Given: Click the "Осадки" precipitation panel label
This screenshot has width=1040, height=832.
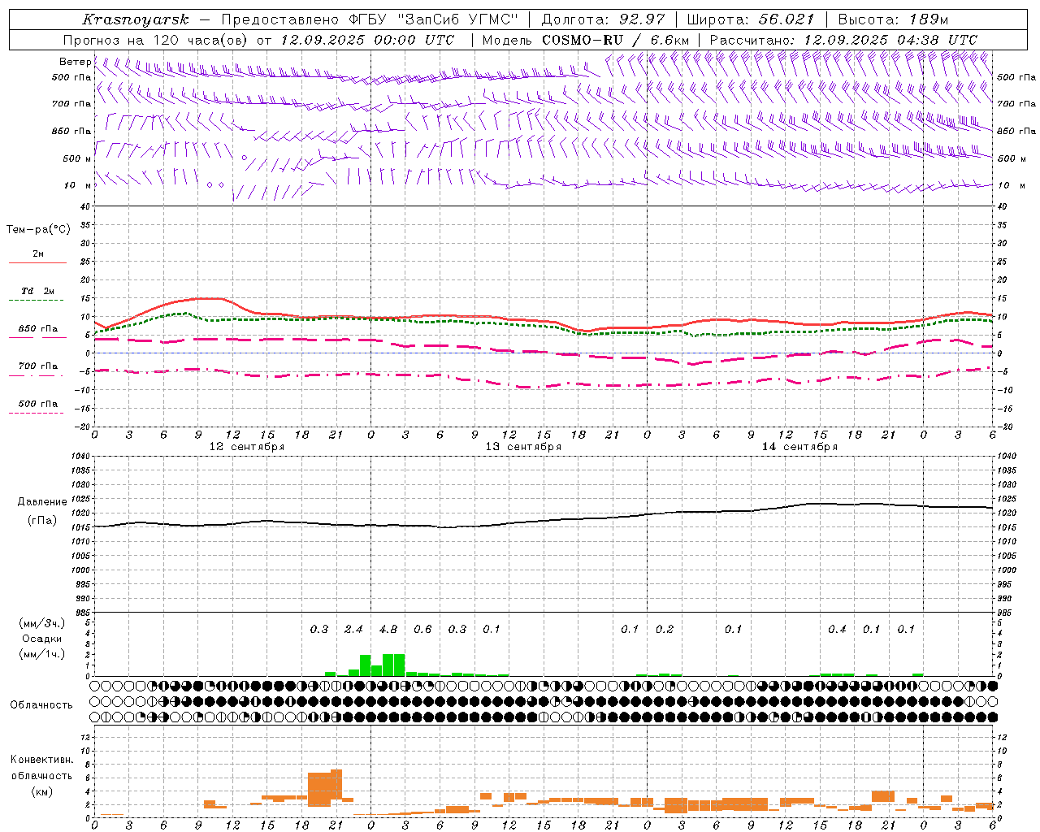Looking at the screenshot, I should coord(42,639).
